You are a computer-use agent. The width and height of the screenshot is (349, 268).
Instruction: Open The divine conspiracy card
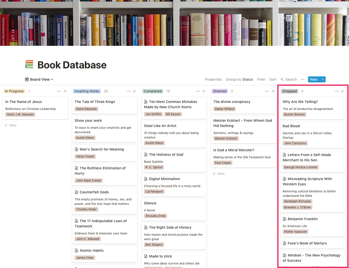[x=243, y=105]
